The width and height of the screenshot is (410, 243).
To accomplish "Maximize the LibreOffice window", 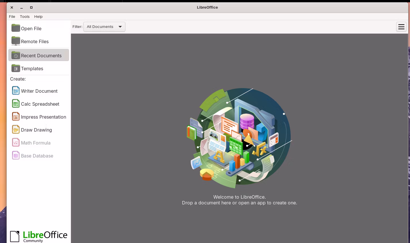I will [31, 7].
